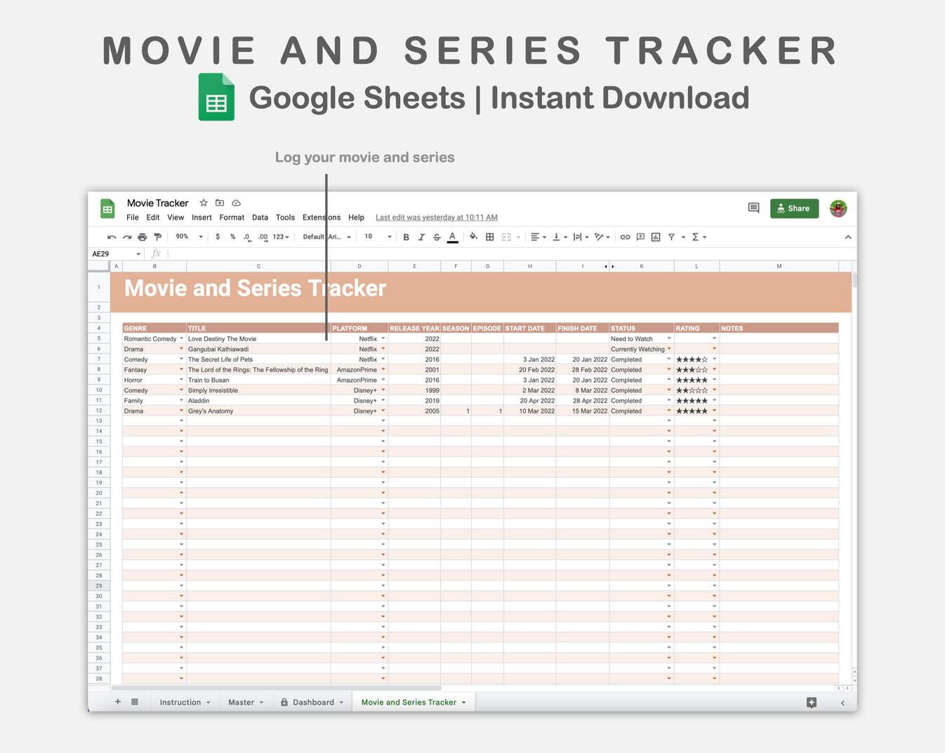Click the Paint format icon
The height and width of the screenshot is (753, 945).
point(157,236)
